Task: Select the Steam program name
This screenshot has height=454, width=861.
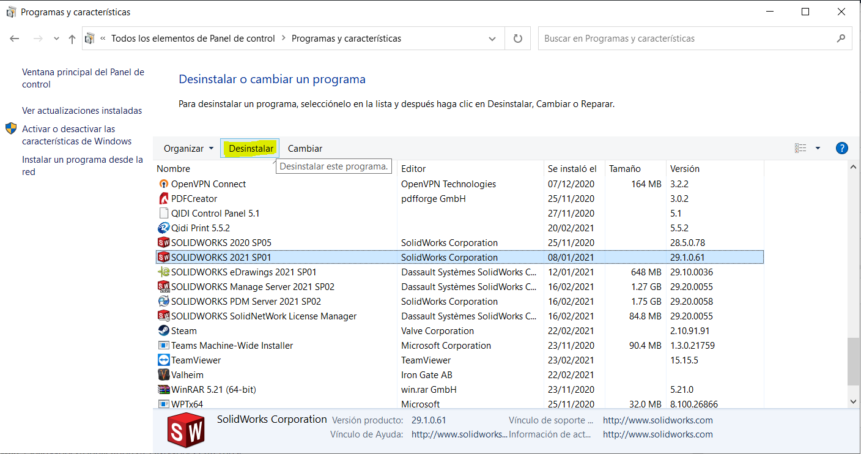Action: (184, 331)
